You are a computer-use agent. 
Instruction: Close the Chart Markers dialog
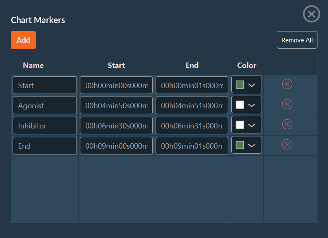312,14
